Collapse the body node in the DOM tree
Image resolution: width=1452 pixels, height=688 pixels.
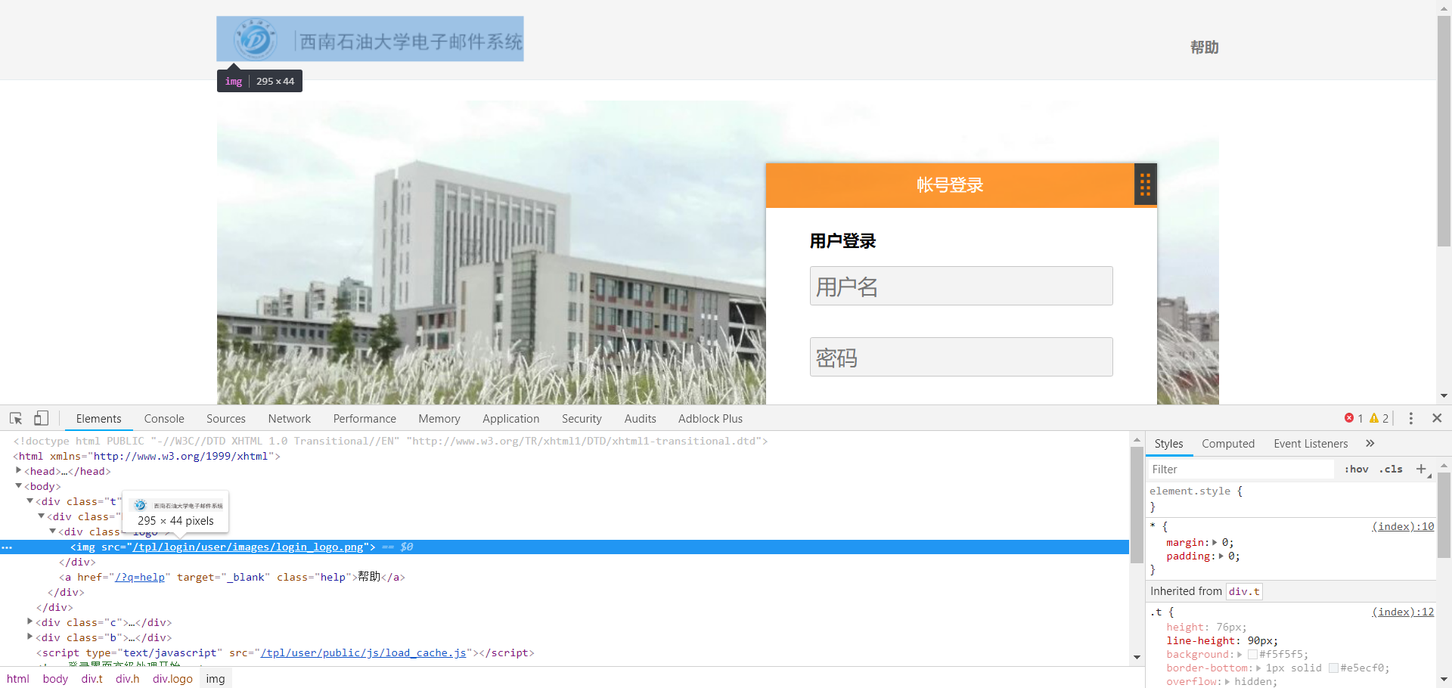[x=19, y=486]
